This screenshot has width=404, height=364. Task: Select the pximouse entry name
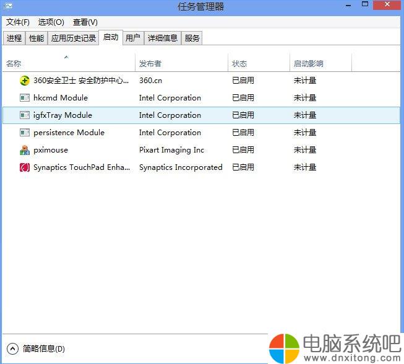click(x=51, y=150)
